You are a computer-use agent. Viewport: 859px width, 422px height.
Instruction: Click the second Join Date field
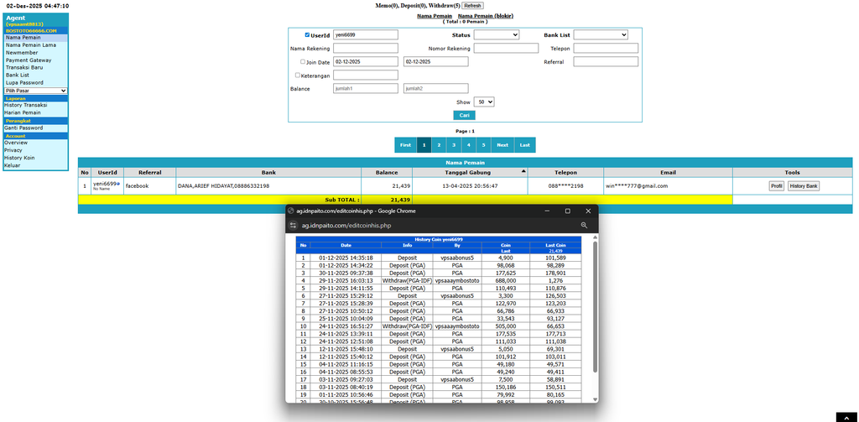pos(436,62)
